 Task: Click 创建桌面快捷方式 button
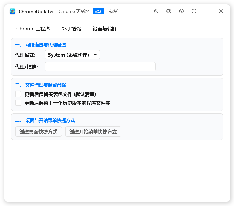[38, 132]
